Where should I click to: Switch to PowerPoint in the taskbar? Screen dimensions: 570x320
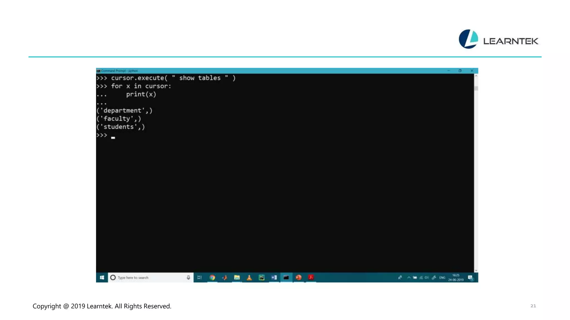(299, 277)
